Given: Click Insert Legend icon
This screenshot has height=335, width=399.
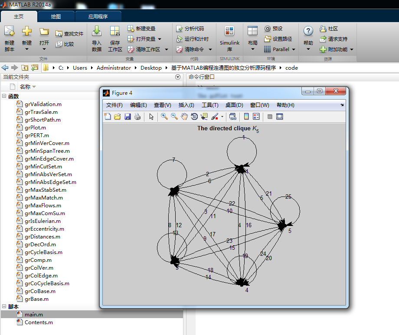Looking at the screenshot, I should pyautogui.click(x=256, y=116).
